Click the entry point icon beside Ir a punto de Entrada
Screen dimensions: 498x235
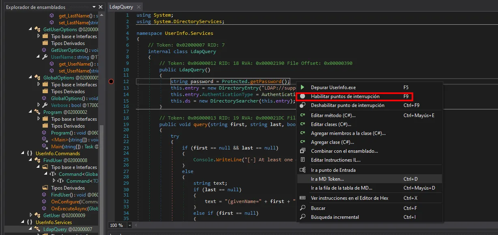[302, 170]
